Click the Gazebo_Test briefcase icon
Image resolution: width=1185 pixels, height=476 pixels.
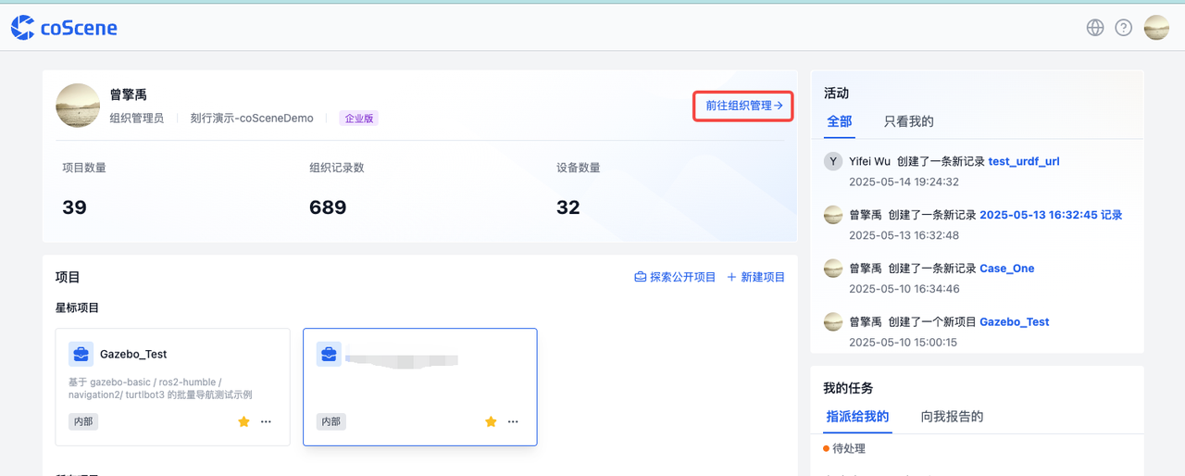pyautogui.click(x=81, y=354)
